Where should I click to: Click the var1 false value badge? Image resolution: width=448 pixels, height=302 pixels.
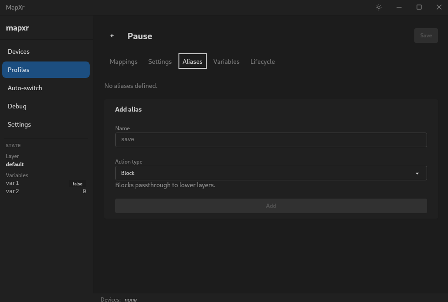(x=77, y=184)
